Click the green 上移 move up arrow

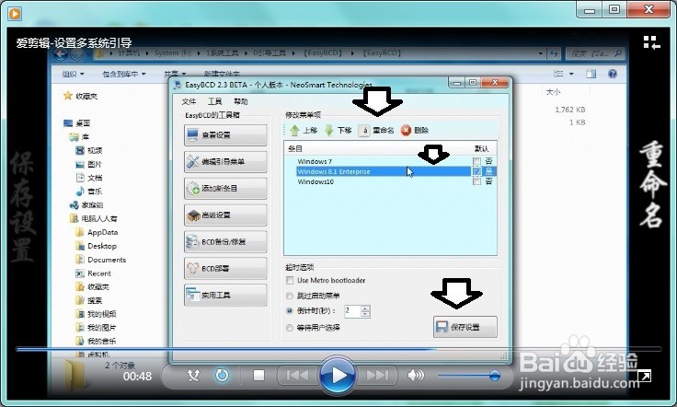point(304,130)
